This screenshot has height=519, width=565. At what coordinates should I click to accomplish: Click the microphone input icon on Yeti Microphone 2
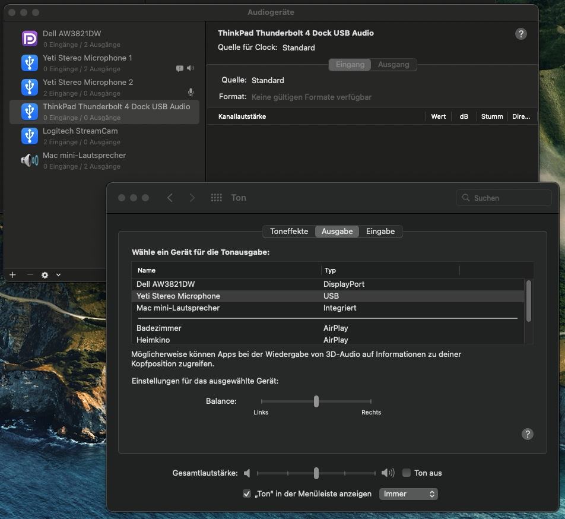[x=191, y=92]
